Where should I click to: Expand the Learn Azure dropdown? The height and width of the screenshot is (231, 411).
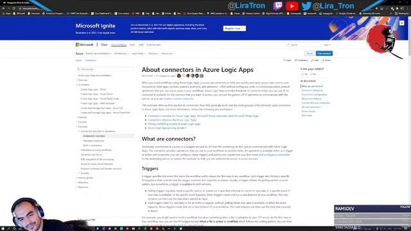tap(138, 53)
